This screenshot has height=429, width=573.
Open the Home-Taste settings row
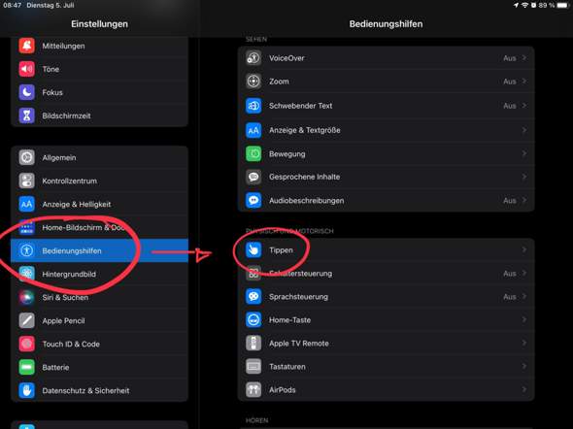click(x=386, y=320)
